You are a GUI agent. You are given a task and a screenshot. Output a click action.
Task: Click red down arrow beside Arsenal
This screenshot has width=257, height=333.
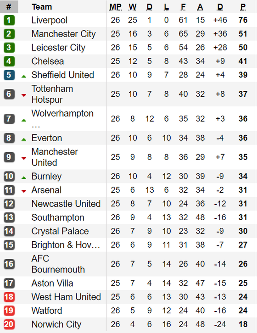tap(24, 191)
